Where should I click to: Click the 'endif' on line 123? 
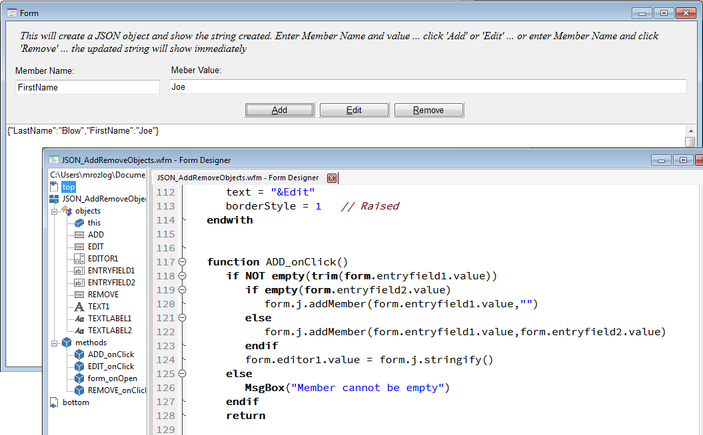(261, 346)
